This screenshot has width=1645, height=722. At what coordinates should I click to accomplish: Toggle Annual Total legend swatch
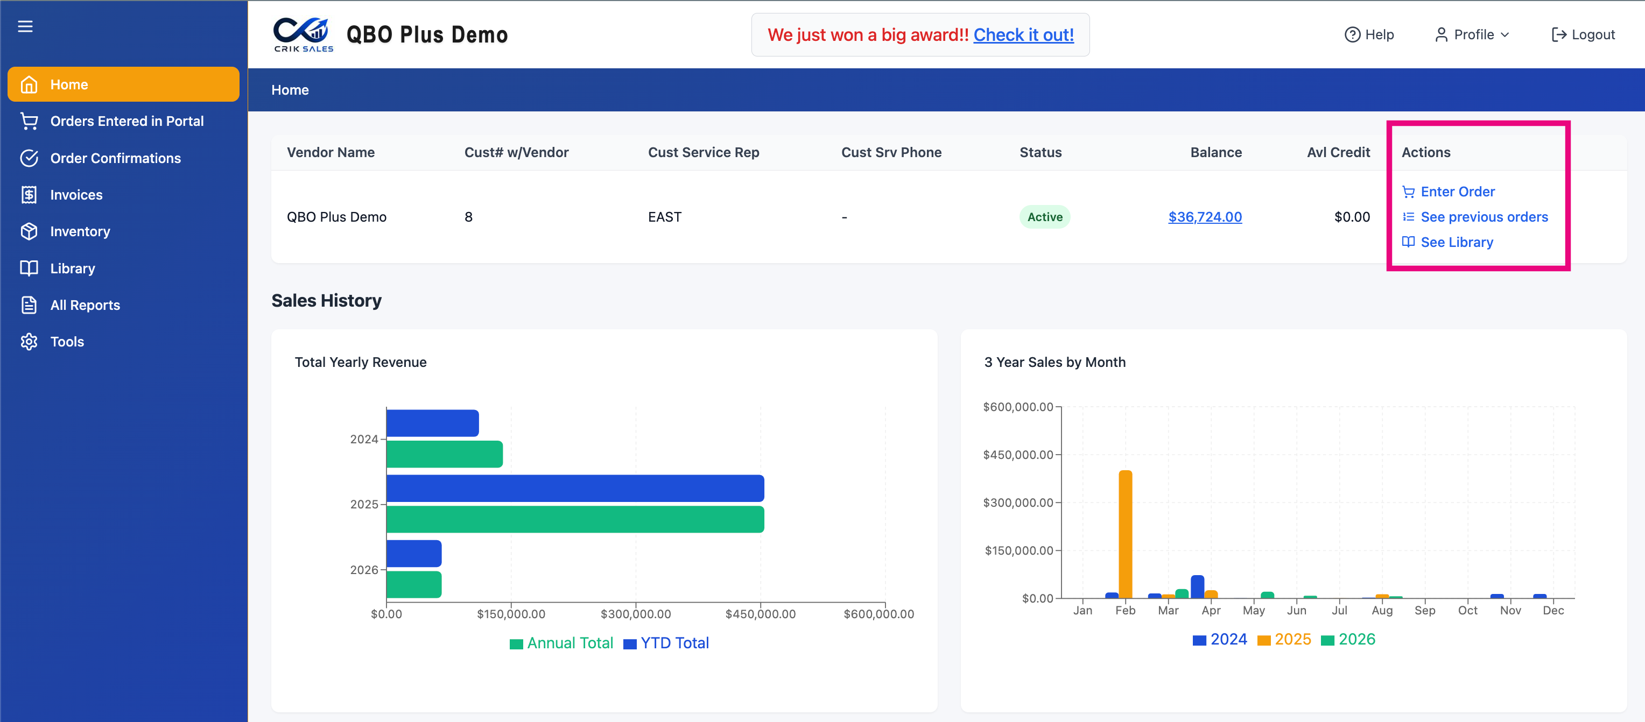click(516, 643)
